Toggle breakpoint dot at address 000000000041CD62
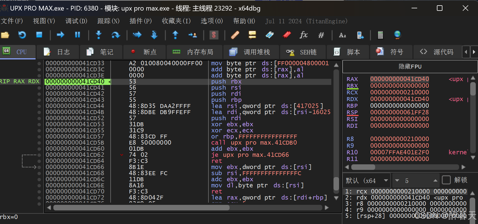 (39, 155)
